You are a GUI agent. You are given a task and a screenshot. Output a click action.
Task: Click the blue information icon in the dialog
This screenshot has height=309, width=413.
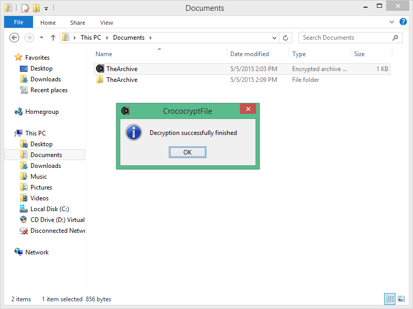pyautogui.click(x=134, y=132)
